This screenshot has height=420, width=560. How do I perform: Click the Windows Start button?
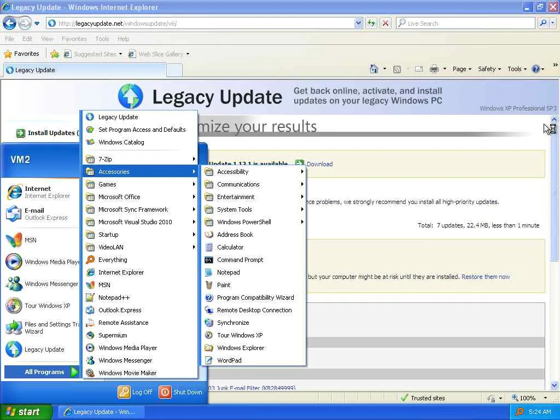click(26, 412)
